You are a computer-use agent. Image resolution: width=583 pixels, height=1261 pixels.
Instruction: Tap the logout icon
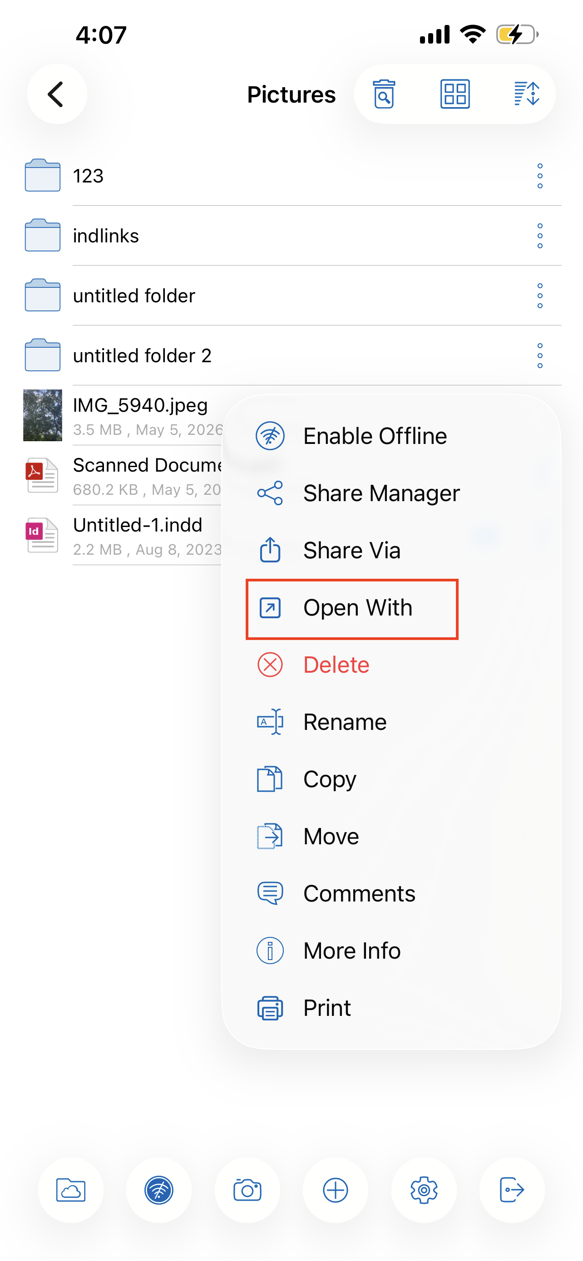[x=512, y=1190]
